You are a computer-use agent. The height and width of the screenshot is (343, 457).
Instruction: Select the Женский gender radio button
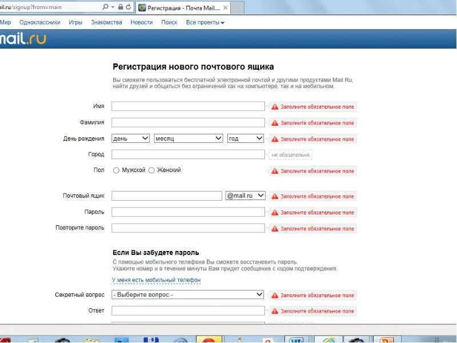(151, 170)
